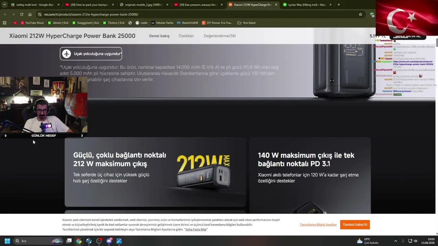Open the Değerlendirme(38) reviews tab
The height and width of the screenshot is (246, 438).
220,36
